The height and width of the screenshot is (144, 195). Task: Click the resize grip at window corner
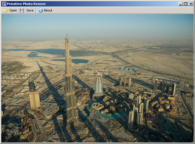point(193,142)
